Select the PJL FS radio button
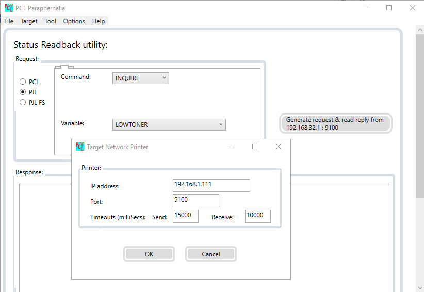 tap(23, 102)
